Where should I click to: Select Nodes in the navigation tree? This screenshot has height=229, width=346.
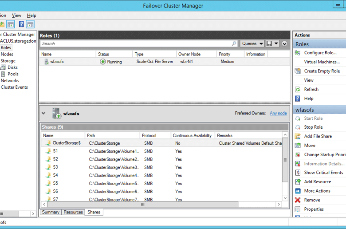pos(7,54)
